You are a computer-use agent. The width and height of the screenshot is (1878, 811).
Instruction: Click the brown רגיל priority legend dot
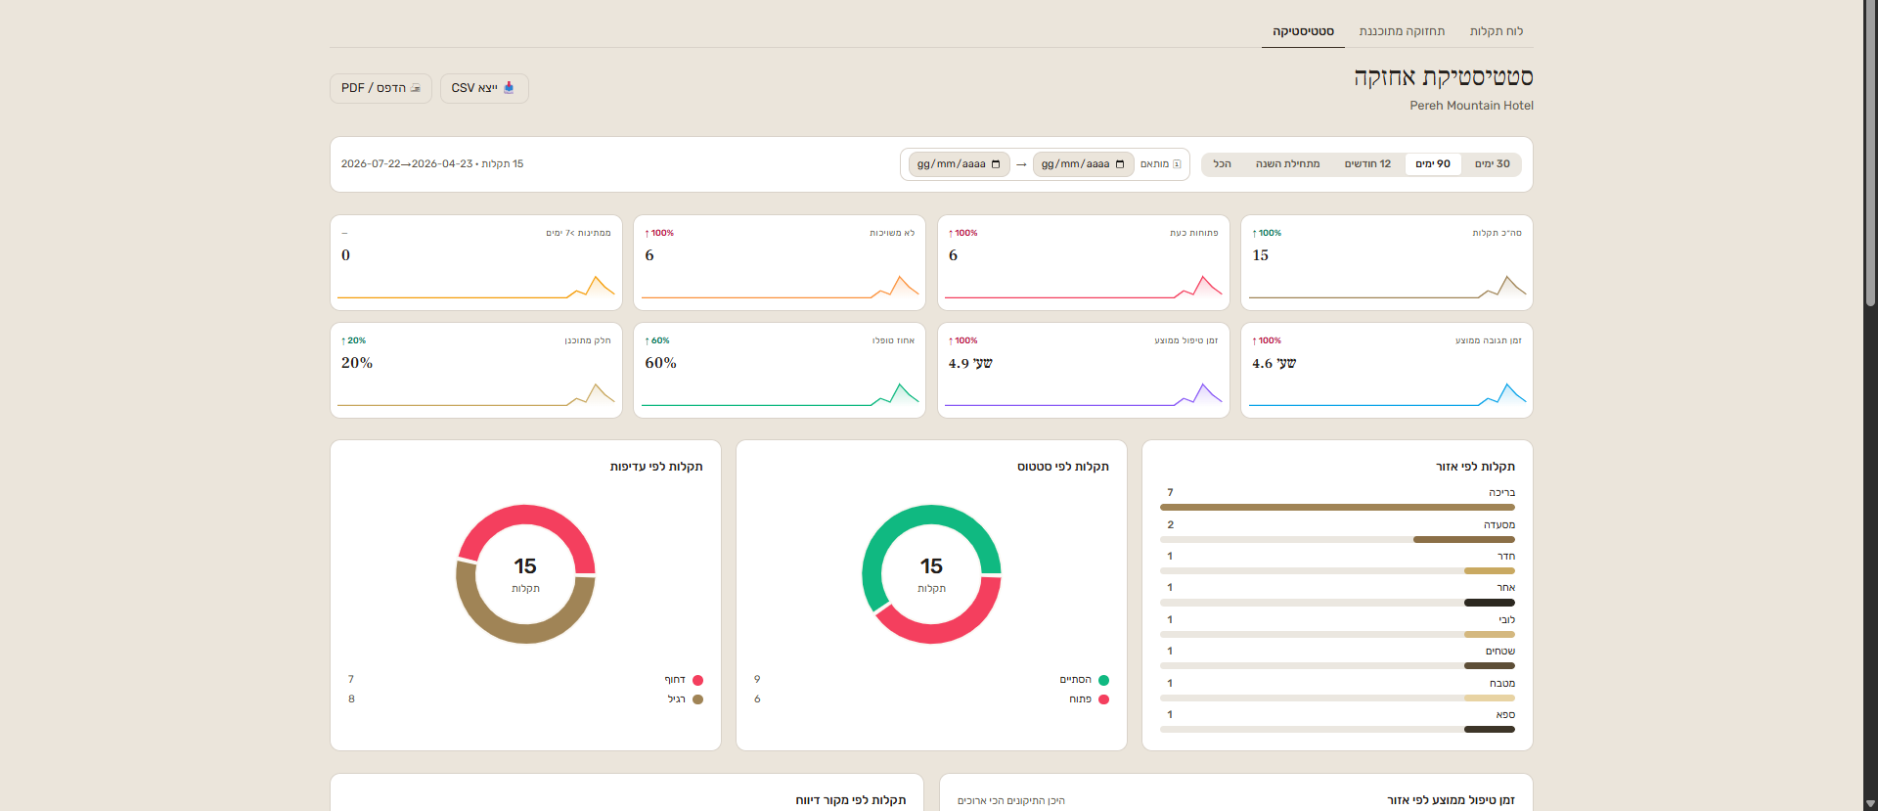click(x=697, y=699)
